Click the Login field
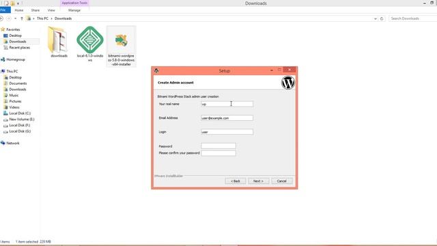The height and width of the screenshot is (246, 437). [x=227, y=132]
